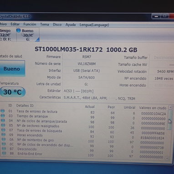This screenshot has width=174, height=174.
Task: Open the Tema menu
Action: [x=44, y=25]
